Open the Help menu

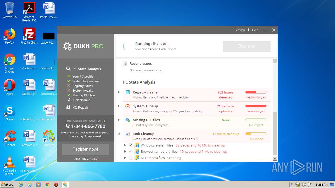pos(255,30)
